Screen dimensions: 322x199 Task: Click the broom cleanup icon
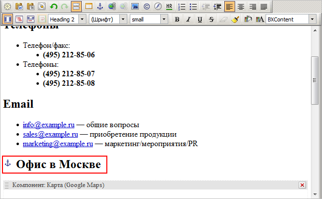[x=235, y=19]
